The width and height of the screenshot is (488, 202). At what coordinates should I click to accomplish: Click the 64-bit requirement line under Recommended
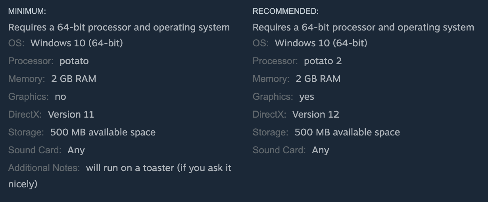(363, 27)
